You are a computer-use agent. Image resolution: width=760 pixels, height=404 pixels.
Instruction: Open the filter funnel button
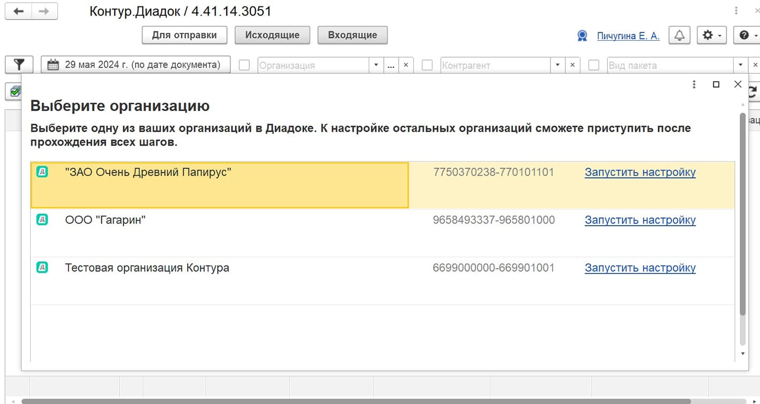(x=19, y=65)
